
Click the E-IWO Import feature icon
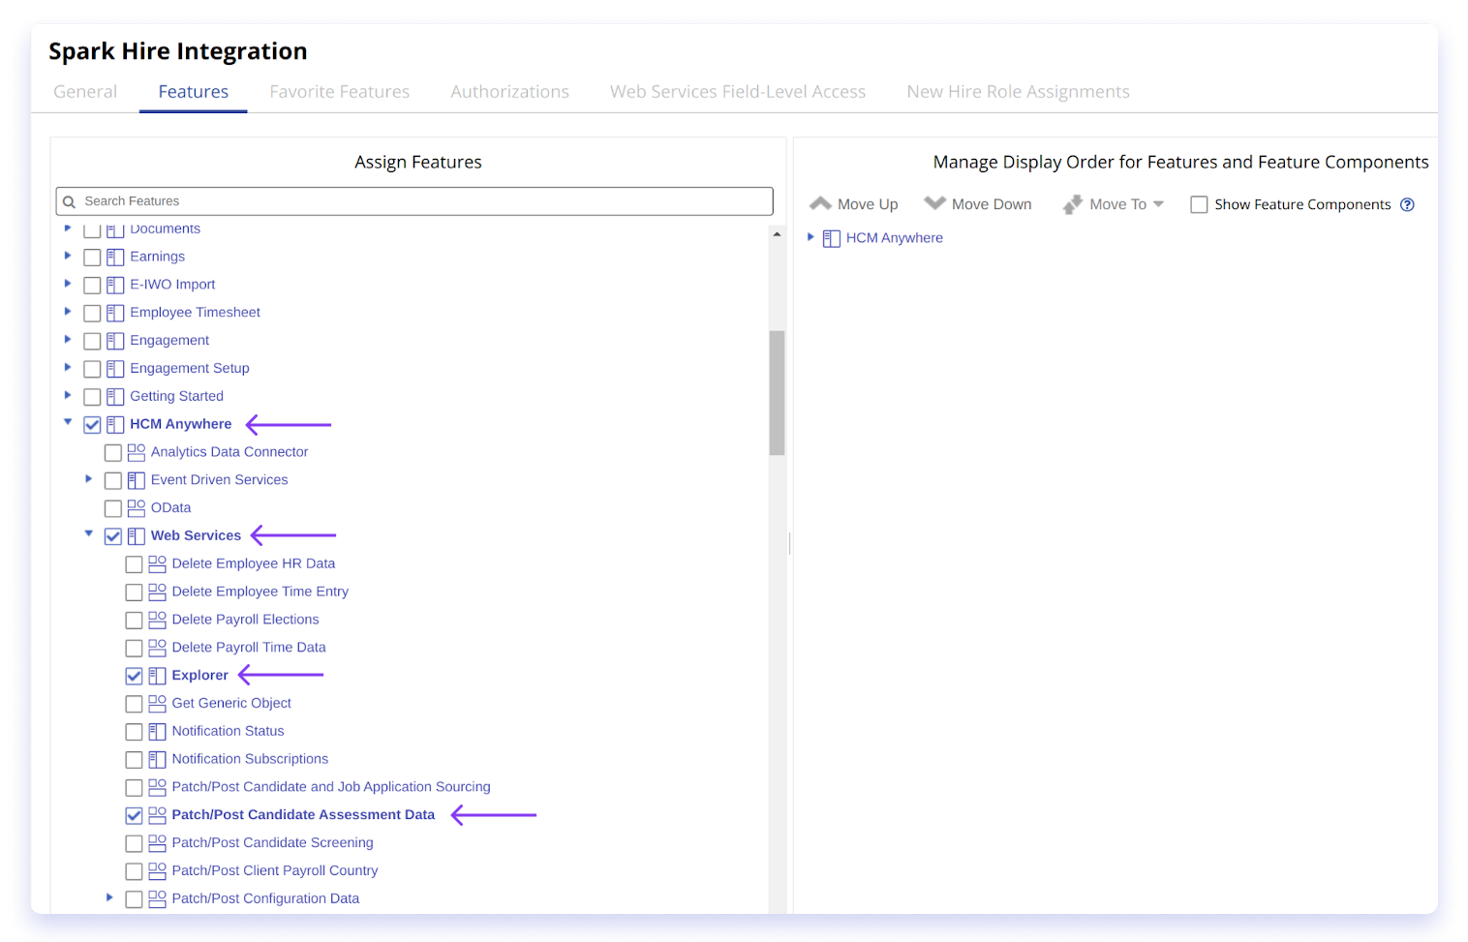click(115, 286)
